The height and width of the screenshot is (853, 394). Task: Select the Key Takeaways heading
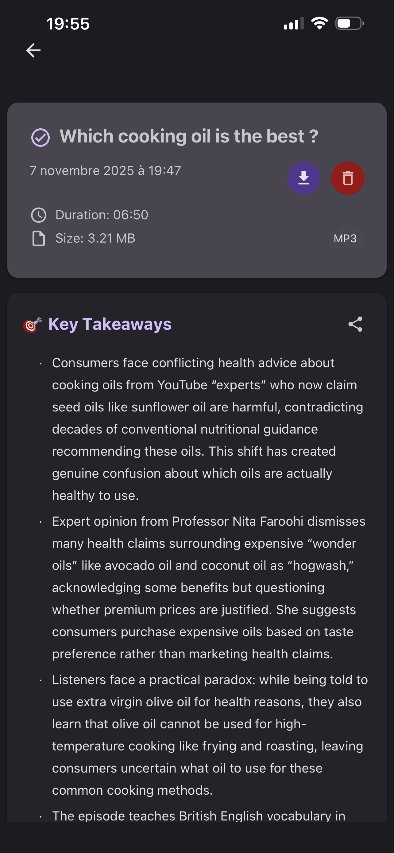[x=110, y=324]
